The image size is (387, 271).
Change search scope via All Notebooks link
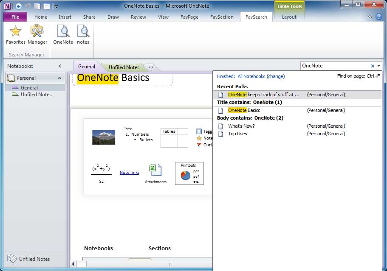tap(261, 76)
